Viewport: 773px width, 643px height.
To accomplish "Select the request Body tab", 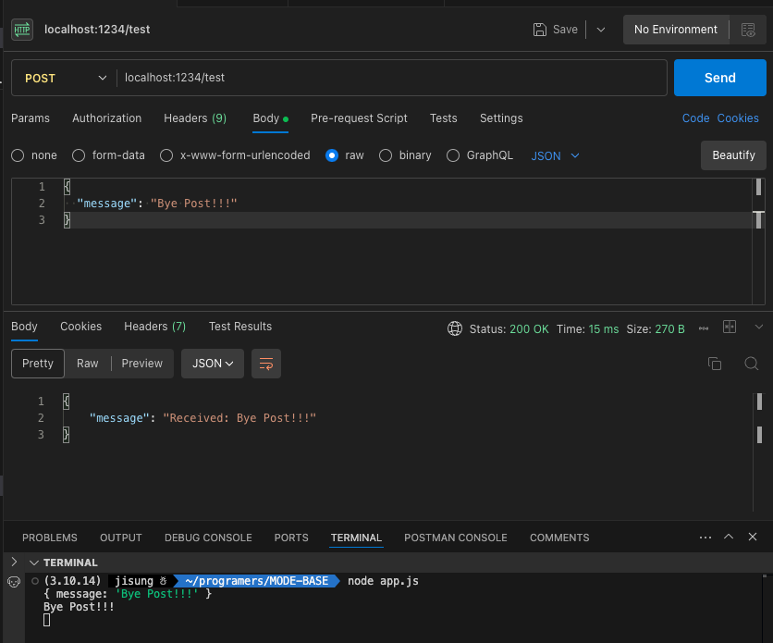I will click(x=270, y=118).
